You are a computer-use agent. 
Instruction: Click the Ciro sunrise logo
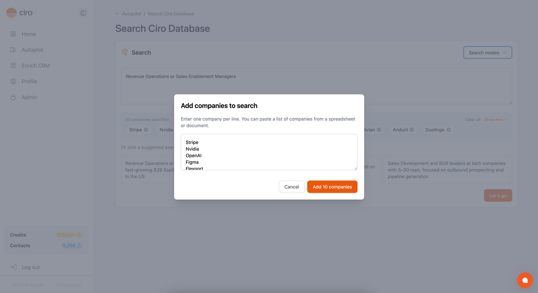[x=11, y=12]
